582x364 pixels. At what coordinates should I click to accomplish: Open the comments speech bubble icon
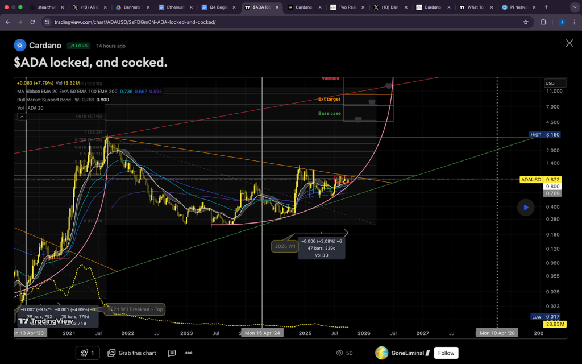172,353
